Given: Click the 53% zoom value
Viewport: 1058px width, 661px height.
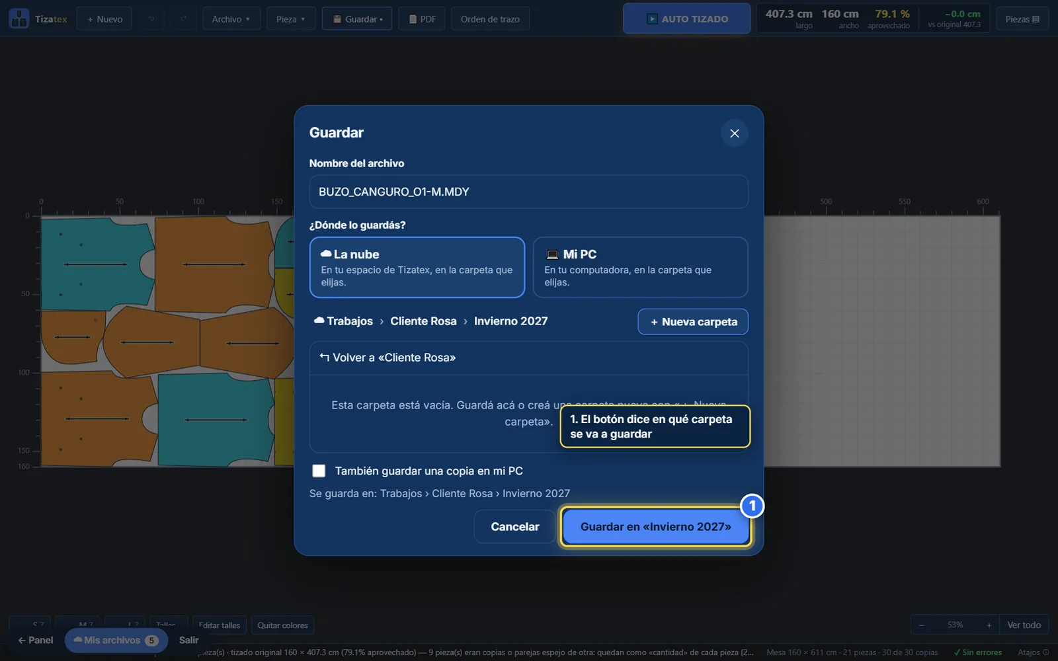Looking at the screenshot, I should coord(955,625).
